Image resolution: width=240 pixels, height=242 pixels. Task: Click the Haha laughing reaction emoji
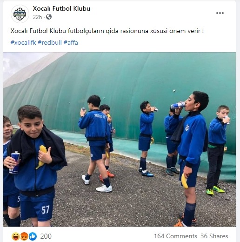[x=15, y=236]
